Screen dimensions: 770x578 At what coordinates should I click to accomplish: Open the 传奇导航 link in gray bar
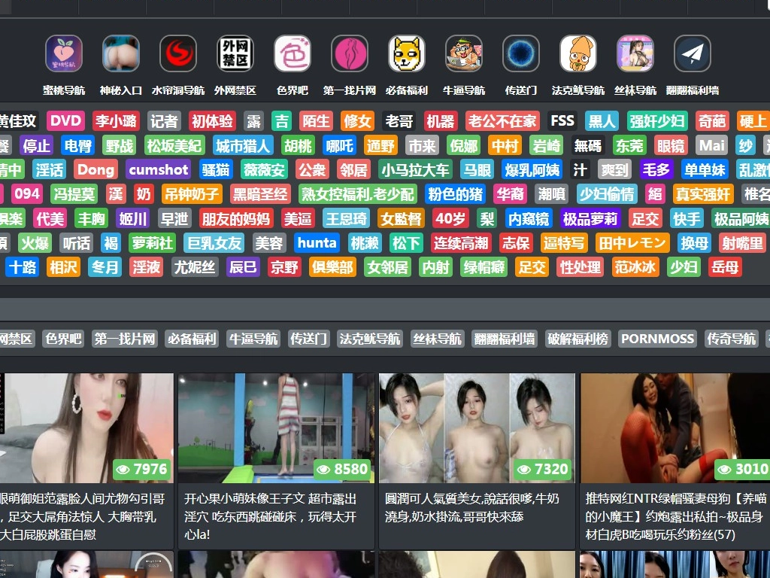(732, 339)
